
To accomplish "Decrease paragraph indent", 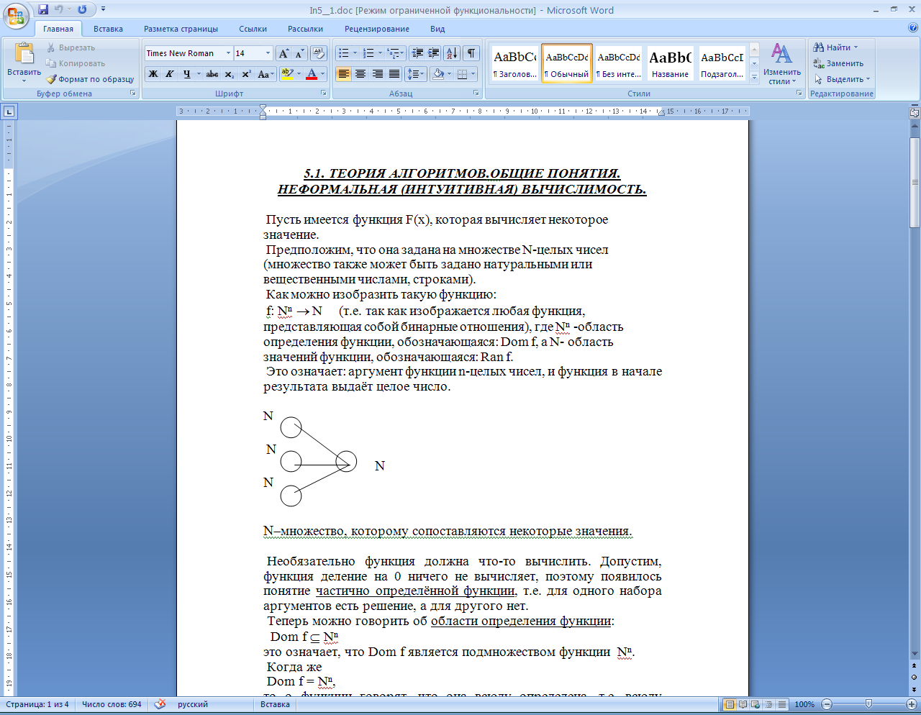I will pos(417,53).
